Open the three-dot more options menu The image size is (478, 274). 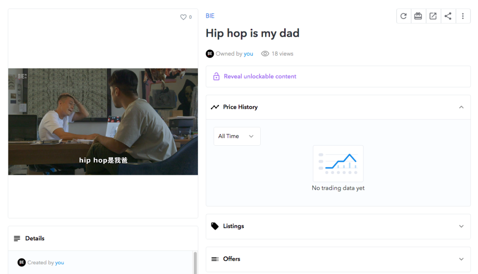(463, 16)
